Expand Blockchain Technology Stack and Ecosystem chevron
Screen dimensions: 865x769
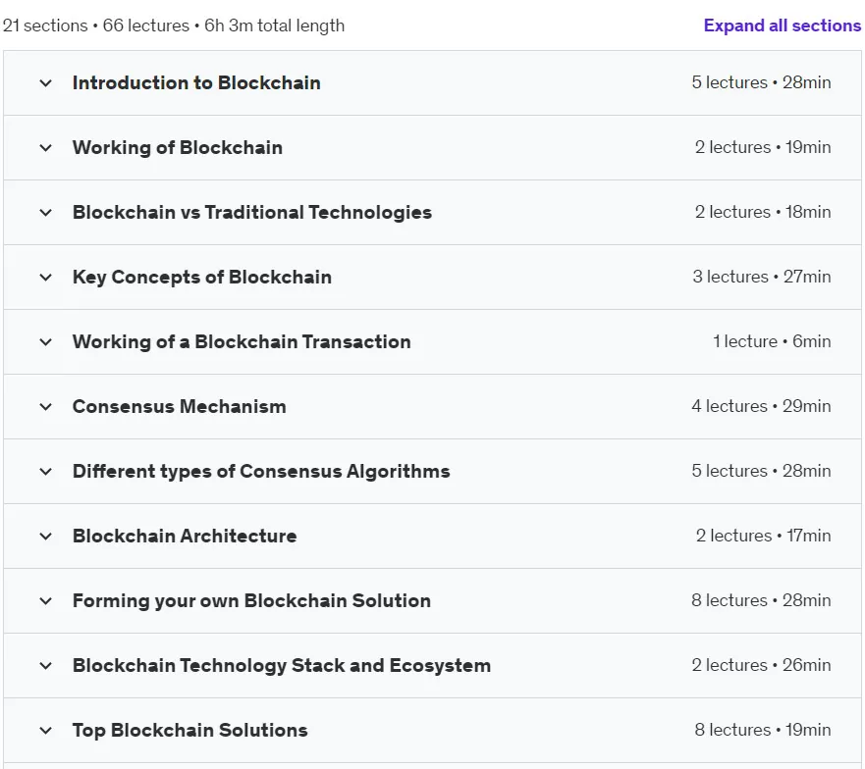point(46,666)
